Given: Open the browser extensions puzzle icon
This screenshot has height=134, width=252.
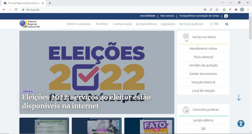Looking at the screenshot, I should pyautogui.click(x=236, y=10).
